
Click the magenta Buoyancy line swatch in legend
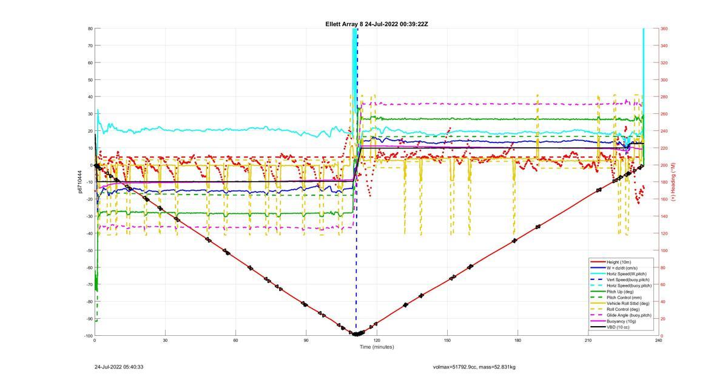pos(598,321)
